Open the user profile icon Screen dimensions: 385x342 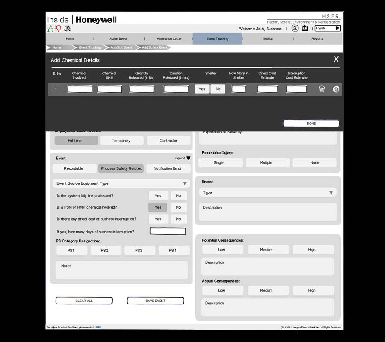(295, 28)
